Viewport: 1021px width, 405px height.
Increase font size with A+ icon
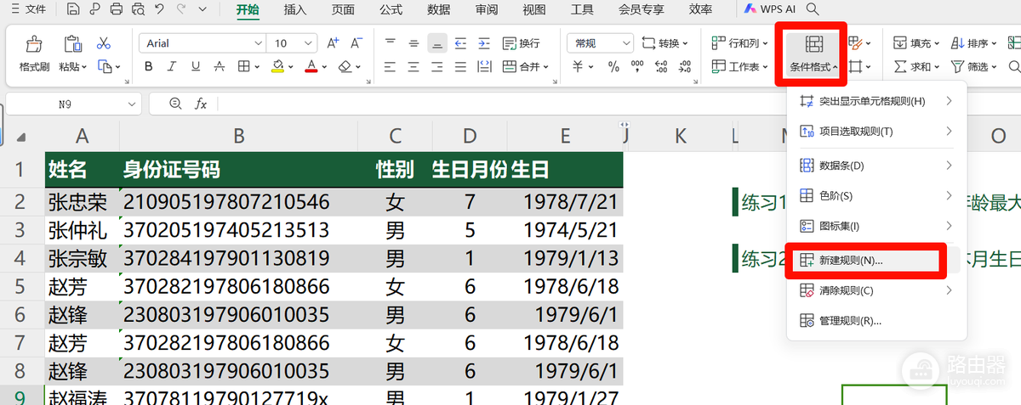click(333, 42)
